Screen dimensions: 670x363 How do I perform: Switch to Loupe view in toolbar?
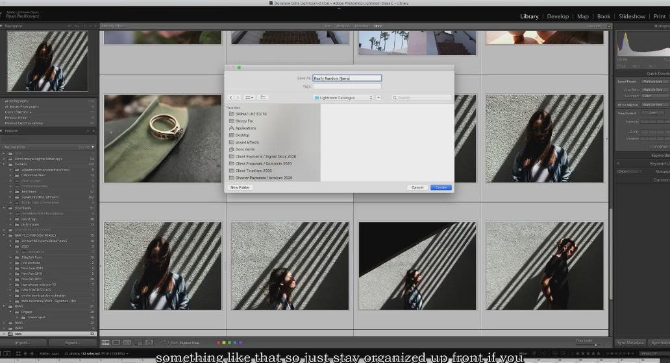coord(116,342)
